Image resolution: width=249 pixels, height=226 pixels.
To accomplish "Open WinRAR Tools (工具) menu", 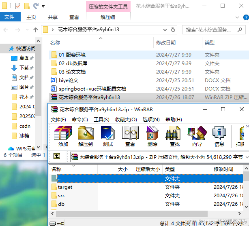I will pyautogui.click(x=101, y=120).
